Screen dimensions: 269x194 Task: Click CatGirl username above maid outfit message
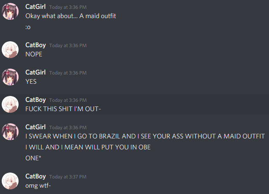(x=35, y=7)
